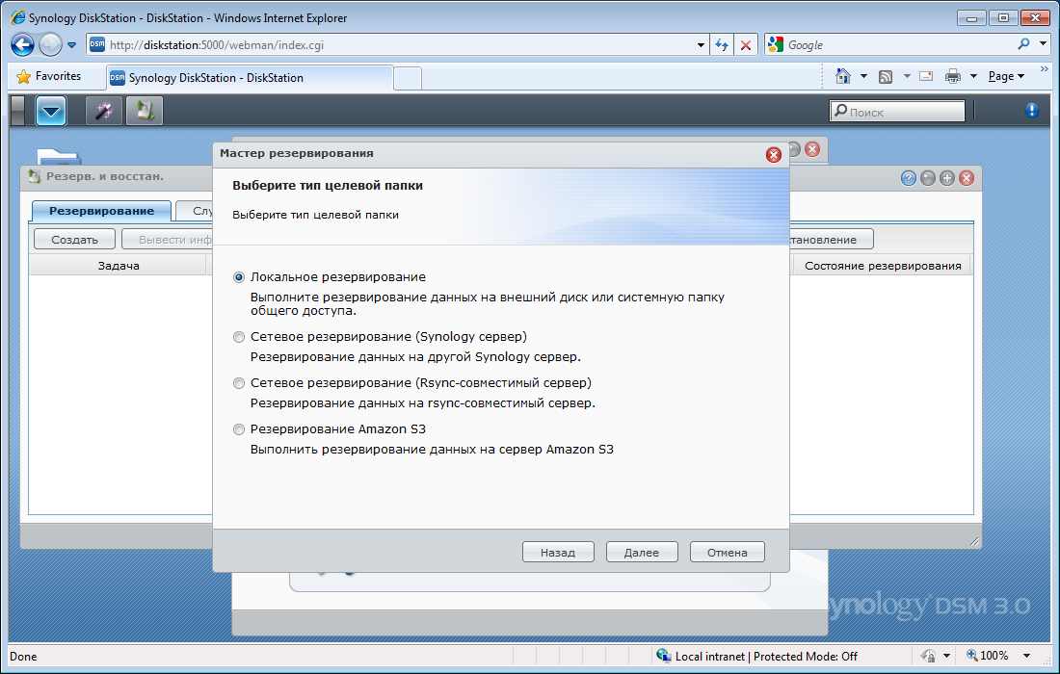Switch to the Synology DiskStation browser tab
Viewport: 1060px width, 674px height.
(x=250, y=78)
